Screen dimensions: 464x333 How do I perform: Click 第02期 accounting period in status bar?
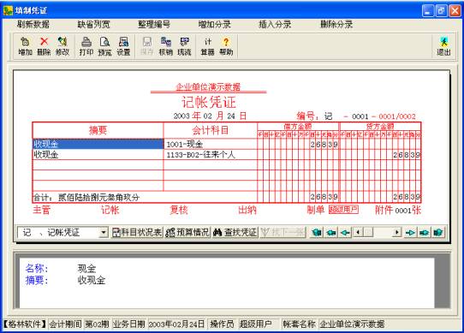pos(97,324)
